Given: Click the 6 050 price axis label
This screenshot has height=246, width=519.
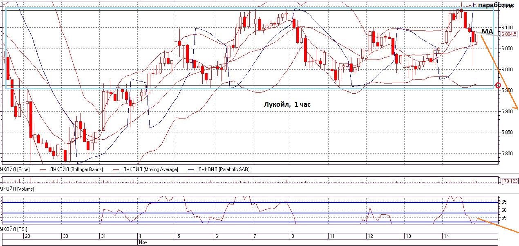Looking at the screenshot, I should point(506,48).
